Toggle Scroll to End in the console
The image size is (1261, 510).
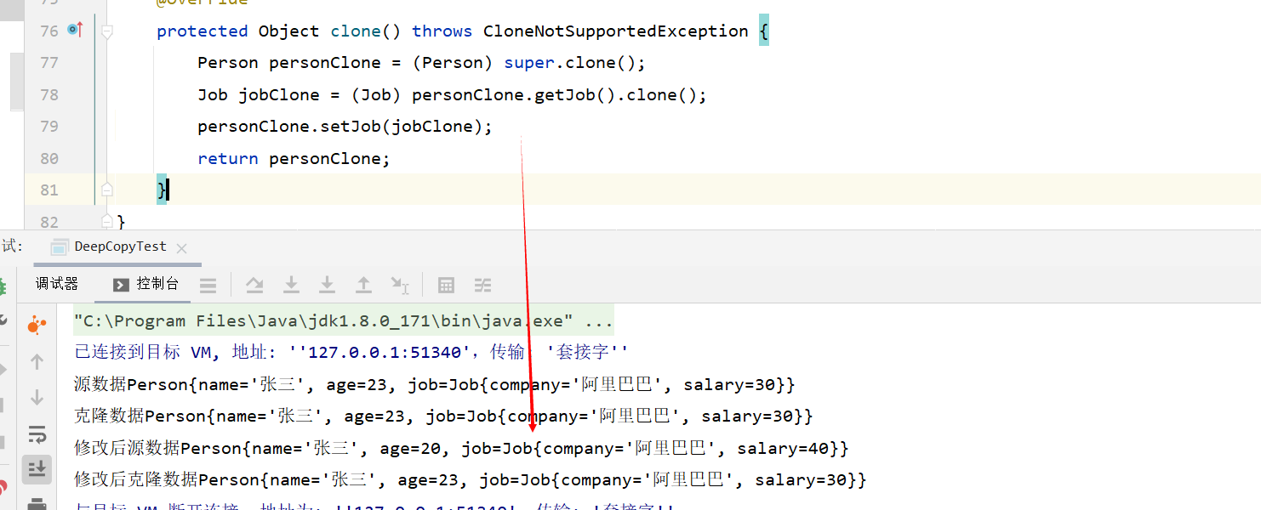point(37,468)
